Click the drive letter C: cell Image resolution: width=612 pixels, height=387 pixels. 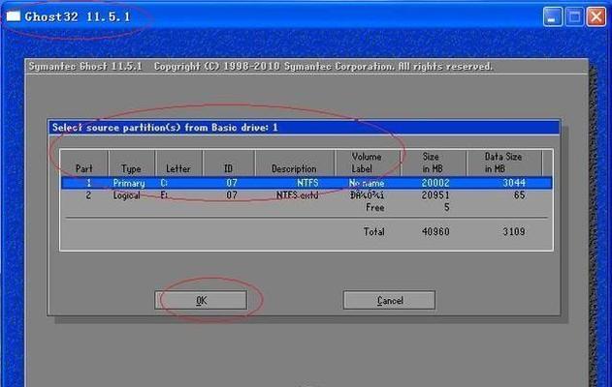point(164,183)
